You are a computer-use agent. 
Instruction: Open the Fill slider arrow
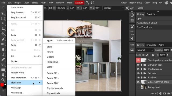point(167,55)
